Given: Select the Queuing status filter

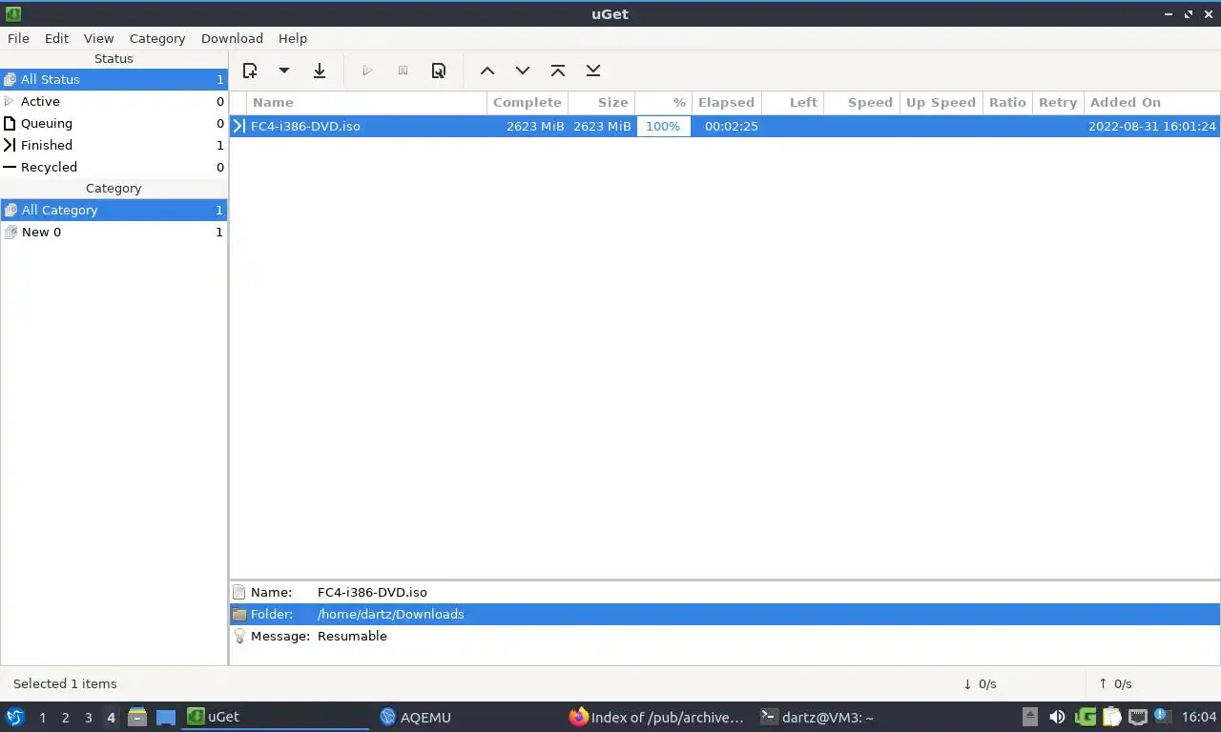Looking at the screenshot, I should (114, 123).
